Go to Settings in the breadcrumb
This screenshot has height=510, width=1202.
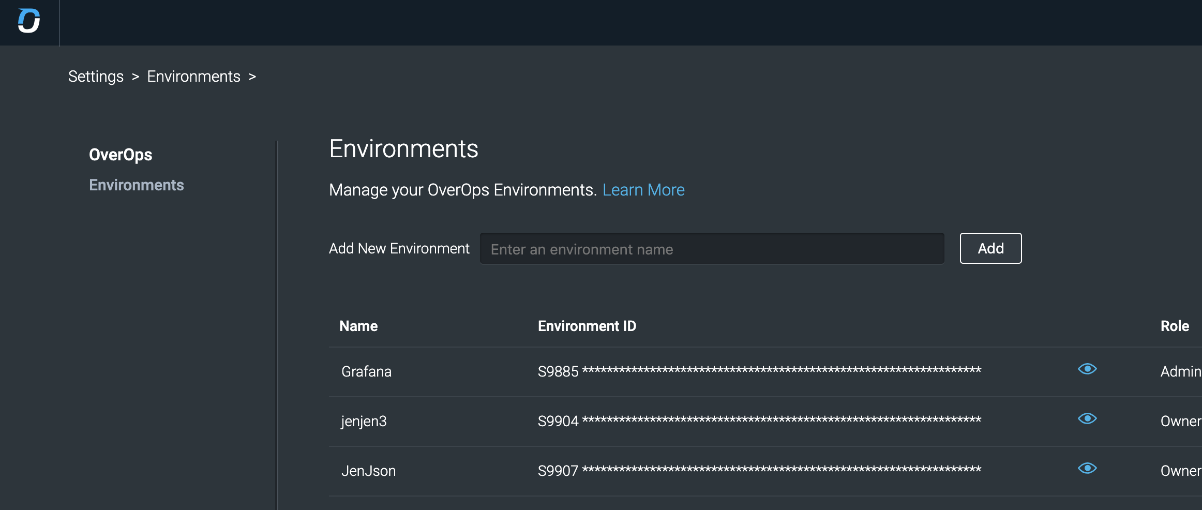pos(96,77)
